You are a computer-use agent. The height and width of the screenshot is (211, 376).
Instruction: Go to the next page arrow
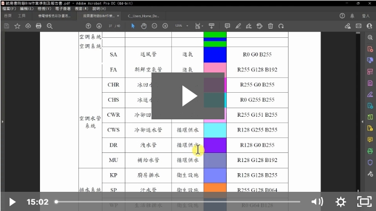click(99, 26)
